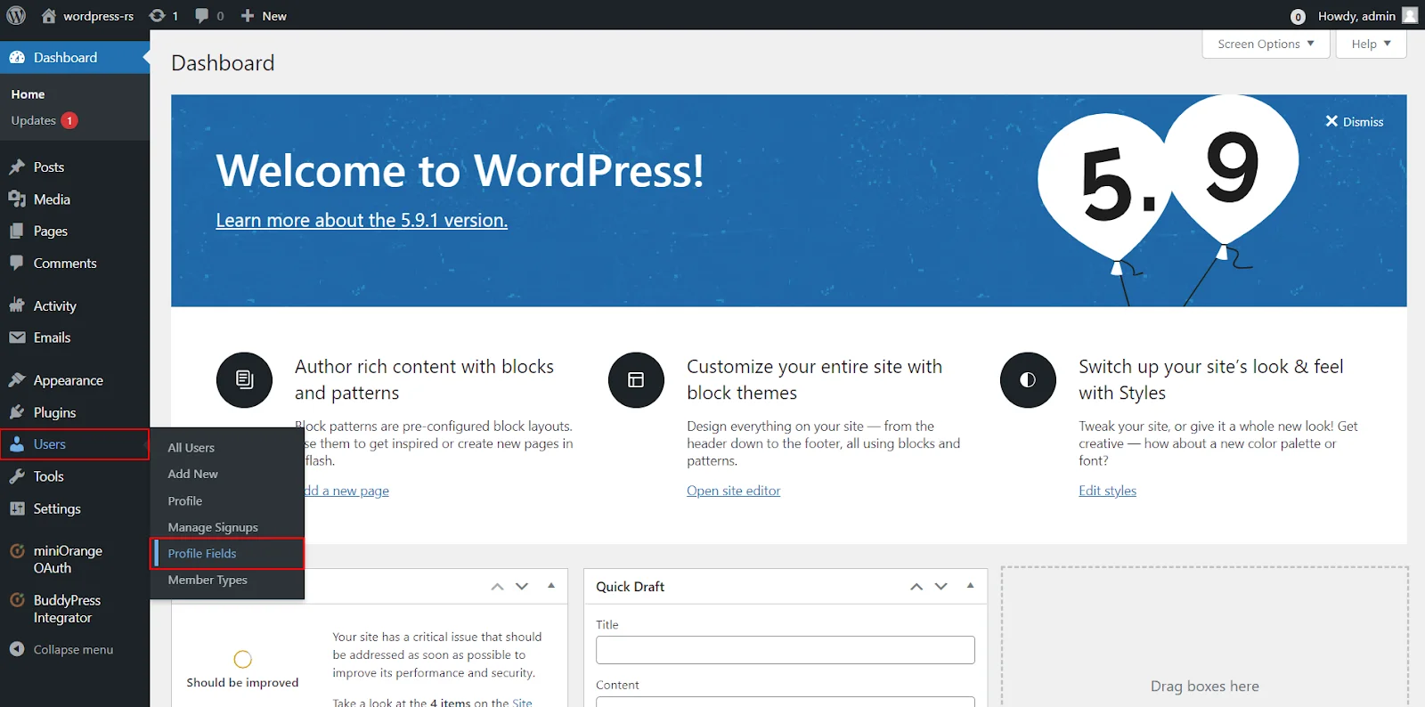Collapse the Quick Draft panel
Image resolution: width=1425 pixels, height=707 pixels.
pyautogui.click(x=970, y=586)
